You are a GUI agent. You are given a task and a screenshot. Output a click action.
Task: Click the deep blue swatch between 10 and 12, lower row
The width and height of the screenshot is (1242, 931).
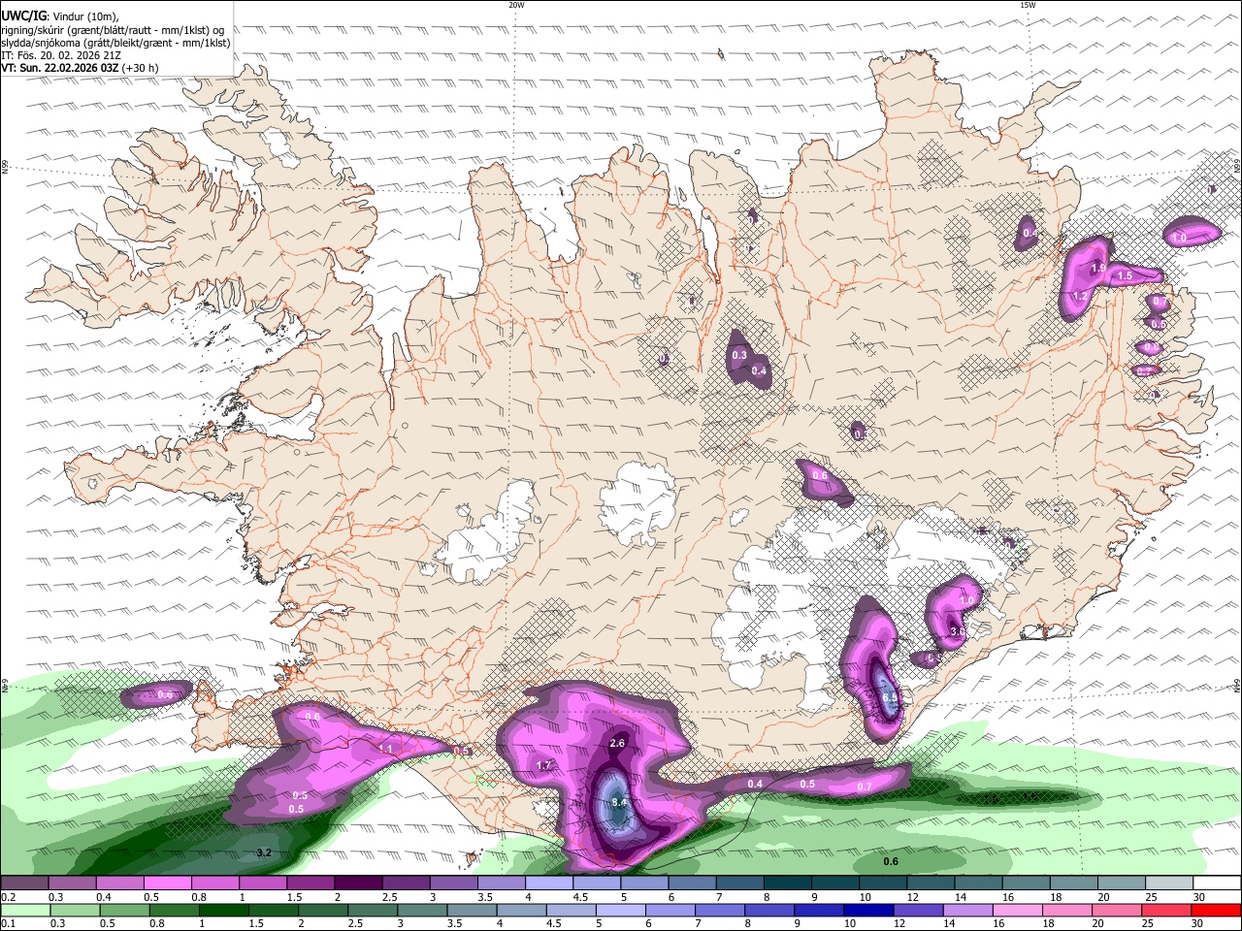[869, 910]
